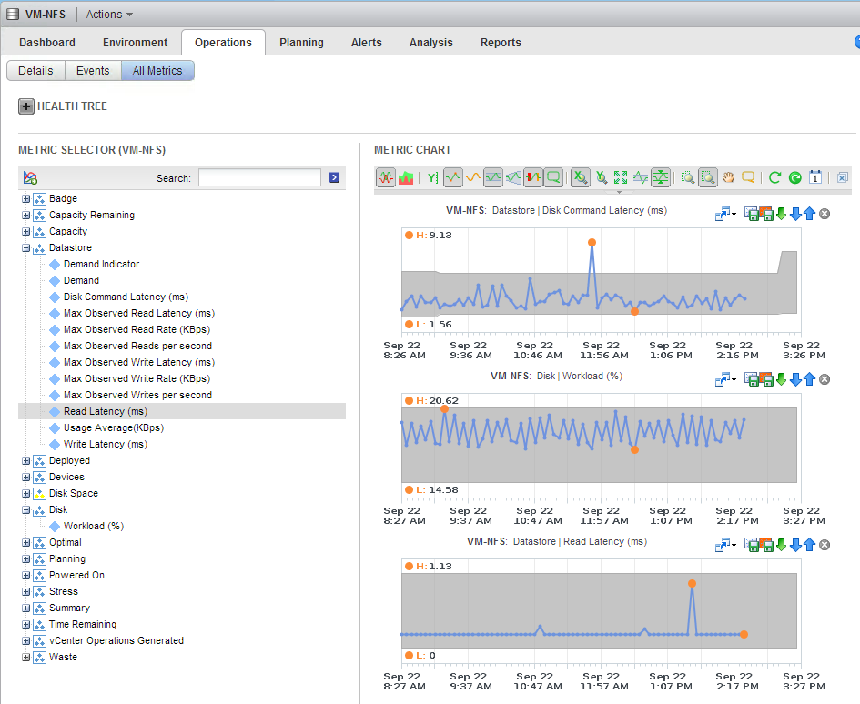Collapse the Datastore tree node

[x=26, y=248]
